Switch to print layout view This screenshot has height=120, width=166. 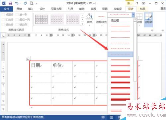coord(112,117)
